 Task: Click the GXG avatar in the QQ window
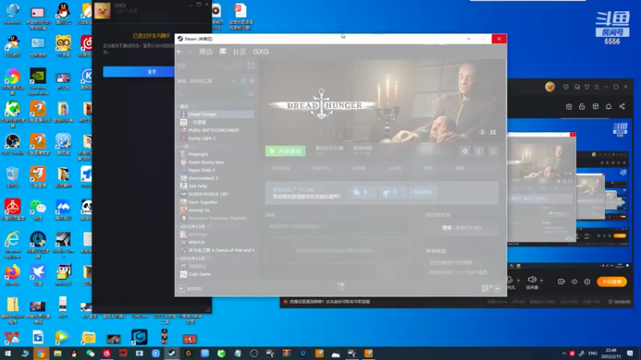click(x=103, y=10)
